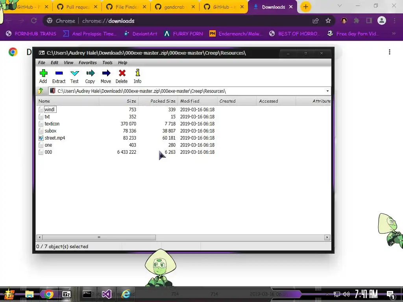
Task: Open the Chrome three-dot menu
Action: [394, 21]
